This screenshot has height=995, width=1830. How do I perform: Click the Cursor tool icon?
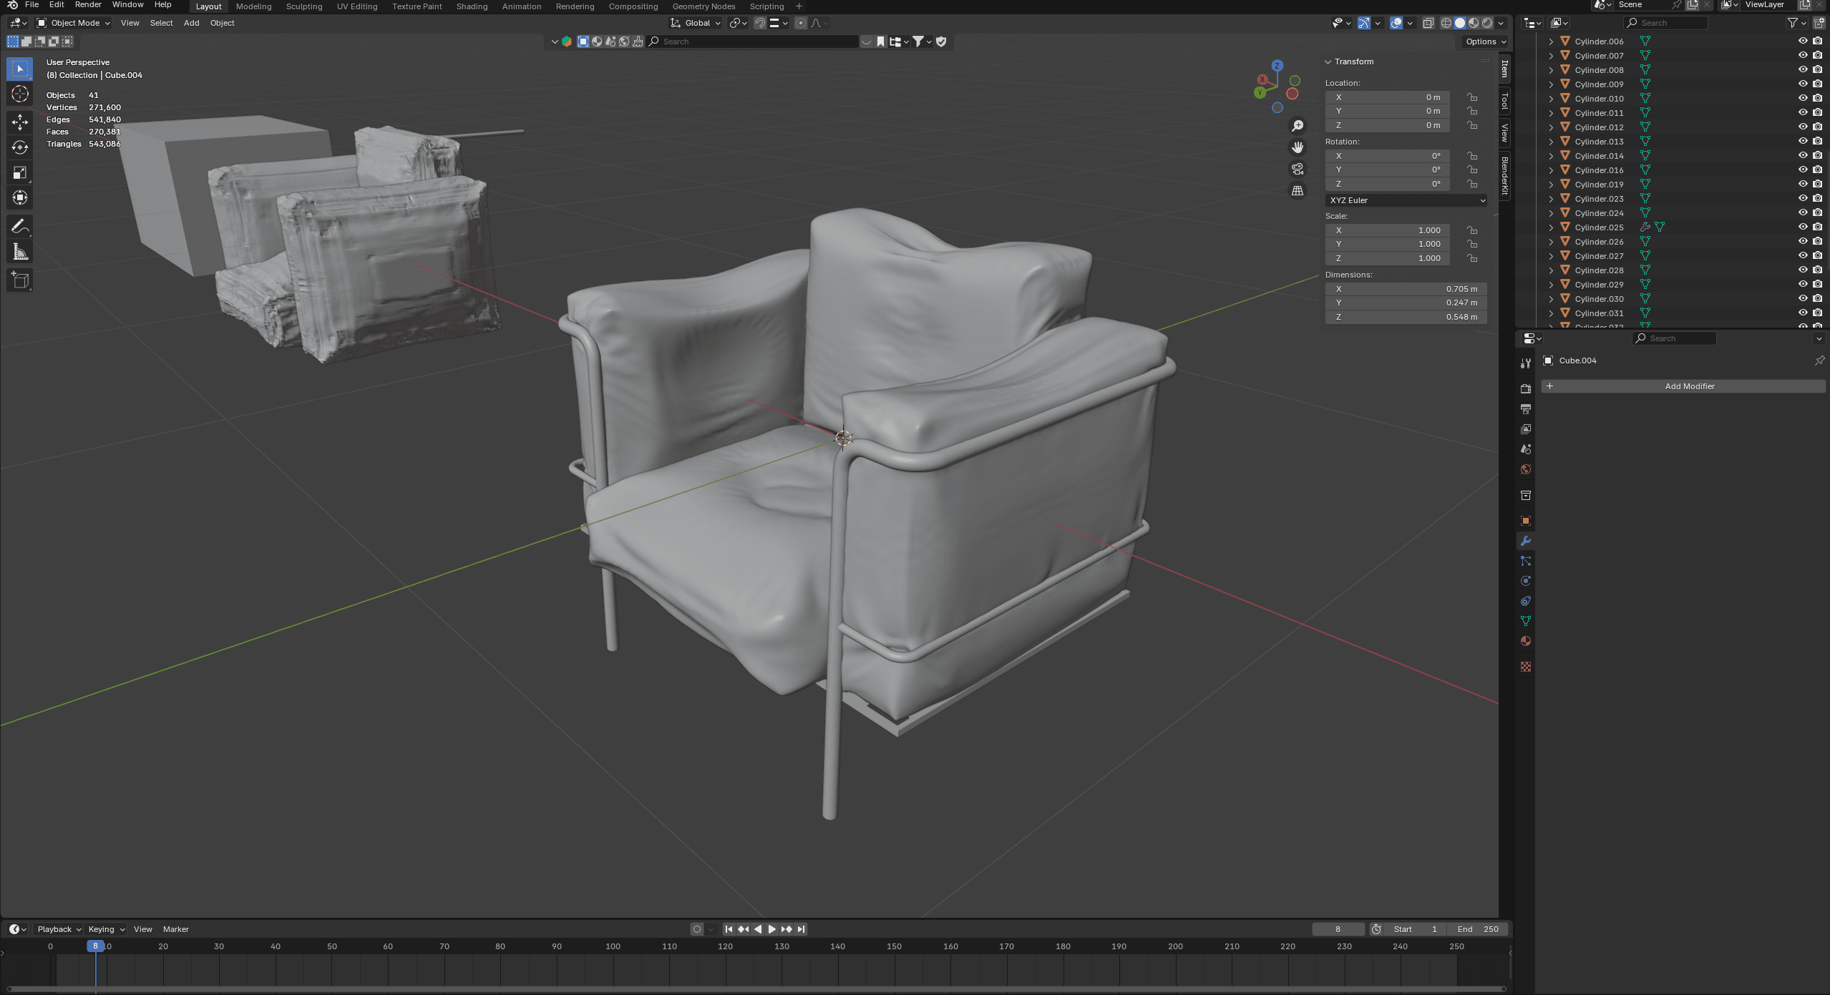20,94
